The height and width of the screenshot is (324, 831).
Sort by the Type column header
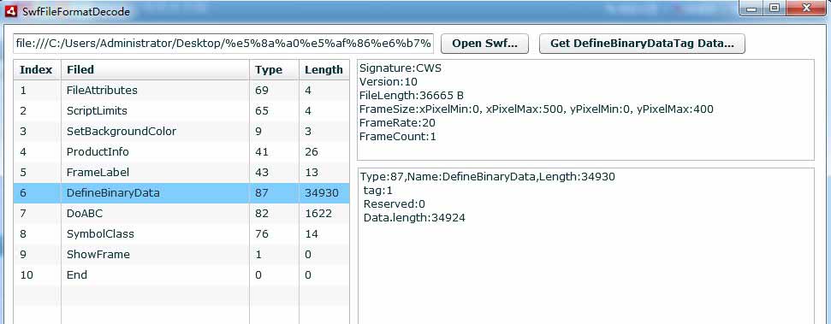(274, 70)
